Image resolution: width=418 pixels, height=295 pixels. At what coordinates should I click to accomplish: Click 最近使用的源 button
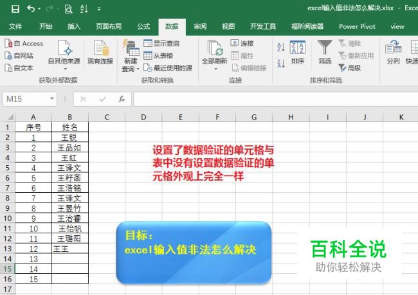point(168,67)
